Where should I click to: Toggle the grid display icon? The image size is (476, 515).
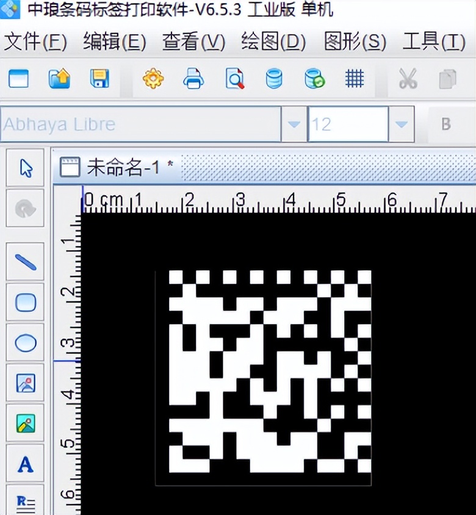point(355,79)
